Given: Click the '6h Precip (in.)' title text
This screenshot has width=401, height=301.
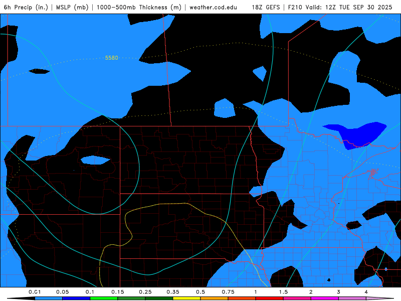Looking at the screenshot, I should [26, 7].
